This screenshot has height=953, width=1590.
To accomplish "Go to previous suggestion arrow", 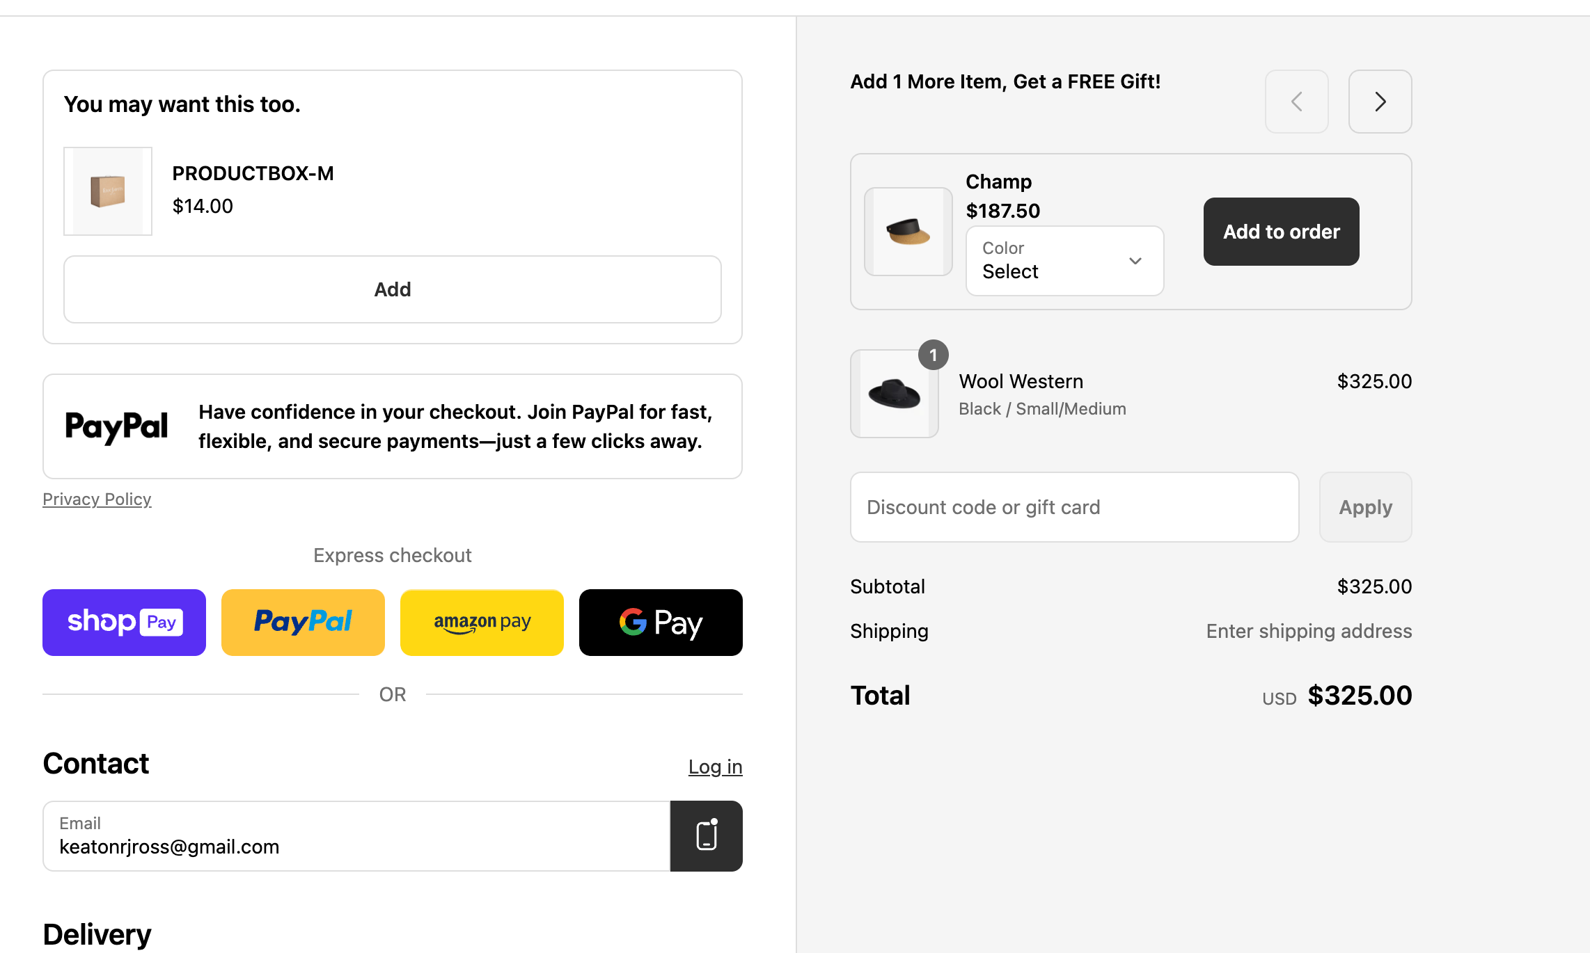I will tap(1296, 102).
